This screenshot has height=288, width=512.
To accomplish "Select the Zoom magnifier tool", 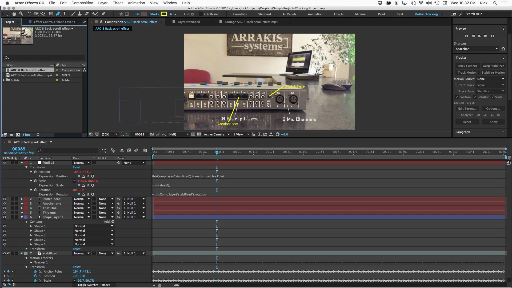I will coord(21,14).
